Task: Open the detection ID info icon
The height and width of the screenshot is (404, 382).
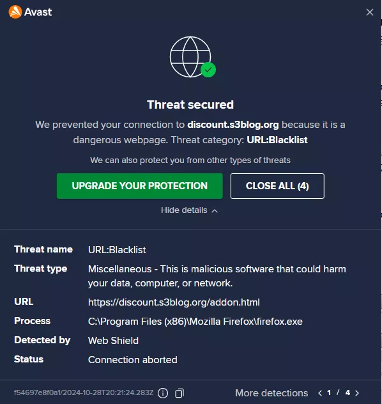Action: 163,393
